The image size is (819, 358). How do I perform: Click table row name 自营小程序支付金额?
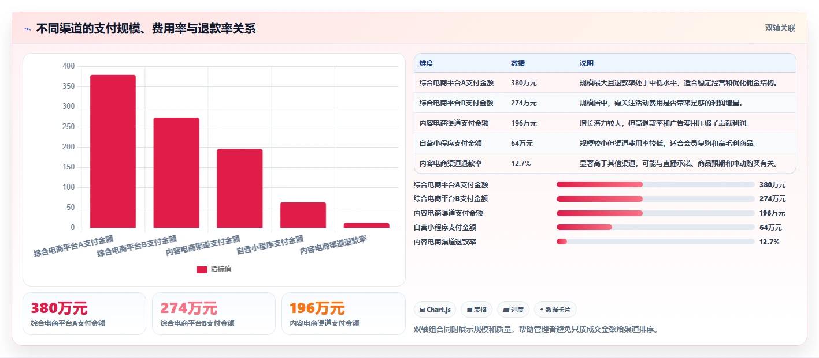tap(451, 144)
